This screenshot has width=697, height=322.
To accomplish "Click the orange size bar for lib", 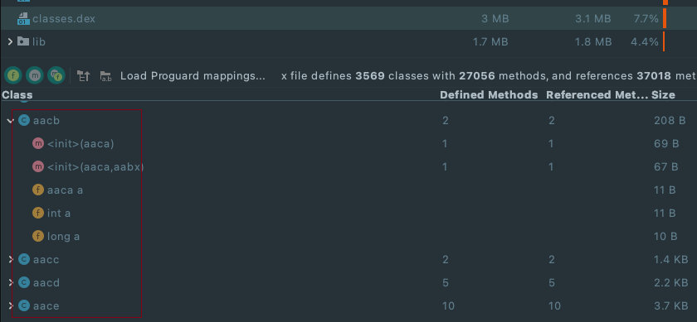I will coord(664,41).
